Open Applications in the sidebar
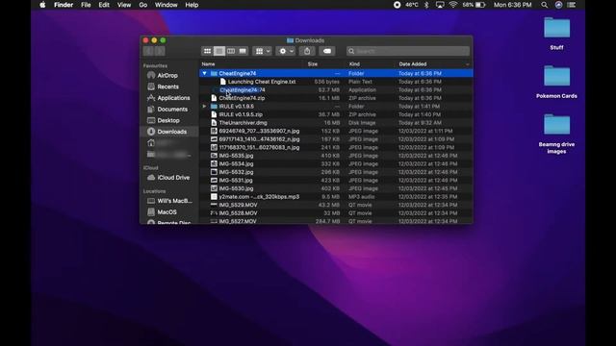 click(x=173, y=98)
